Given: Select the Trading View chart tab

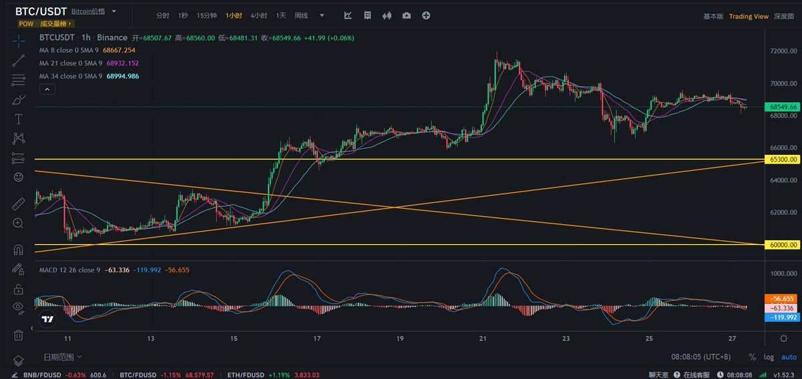Looking at the screenshot, I should click(749, 16).
